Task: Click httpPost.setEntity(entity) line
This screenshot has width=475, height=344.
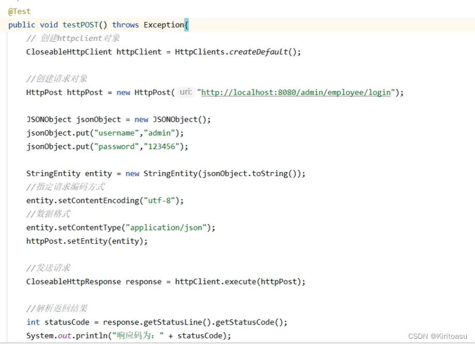Action: (87, 241)
